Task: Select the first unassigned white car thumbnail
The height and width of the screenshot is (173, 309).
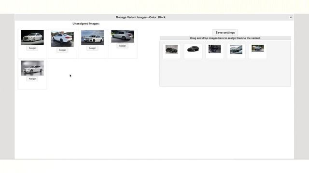Action: tap(32, 37)
